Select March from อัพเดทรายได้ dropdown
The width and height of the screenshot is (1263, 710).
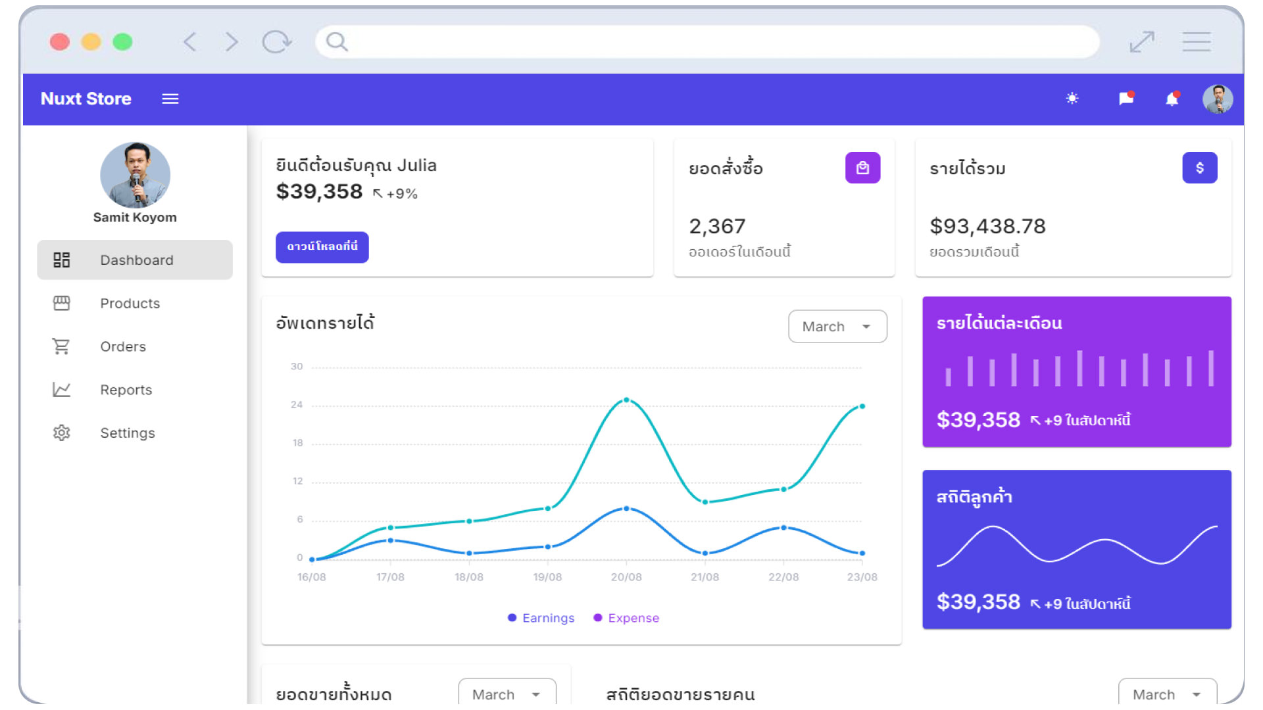click(836, 327)
